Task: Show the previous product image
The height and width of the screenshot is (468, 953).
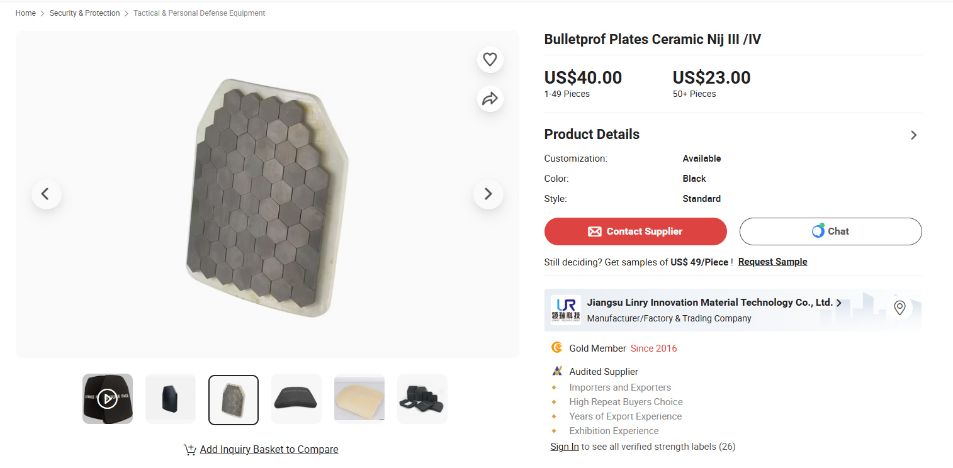Action: [x=46, y=194]
